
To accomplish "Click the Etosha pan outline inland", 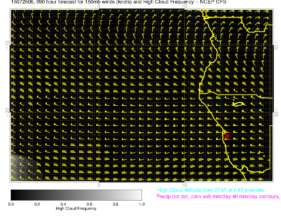I will pos(238,104).
